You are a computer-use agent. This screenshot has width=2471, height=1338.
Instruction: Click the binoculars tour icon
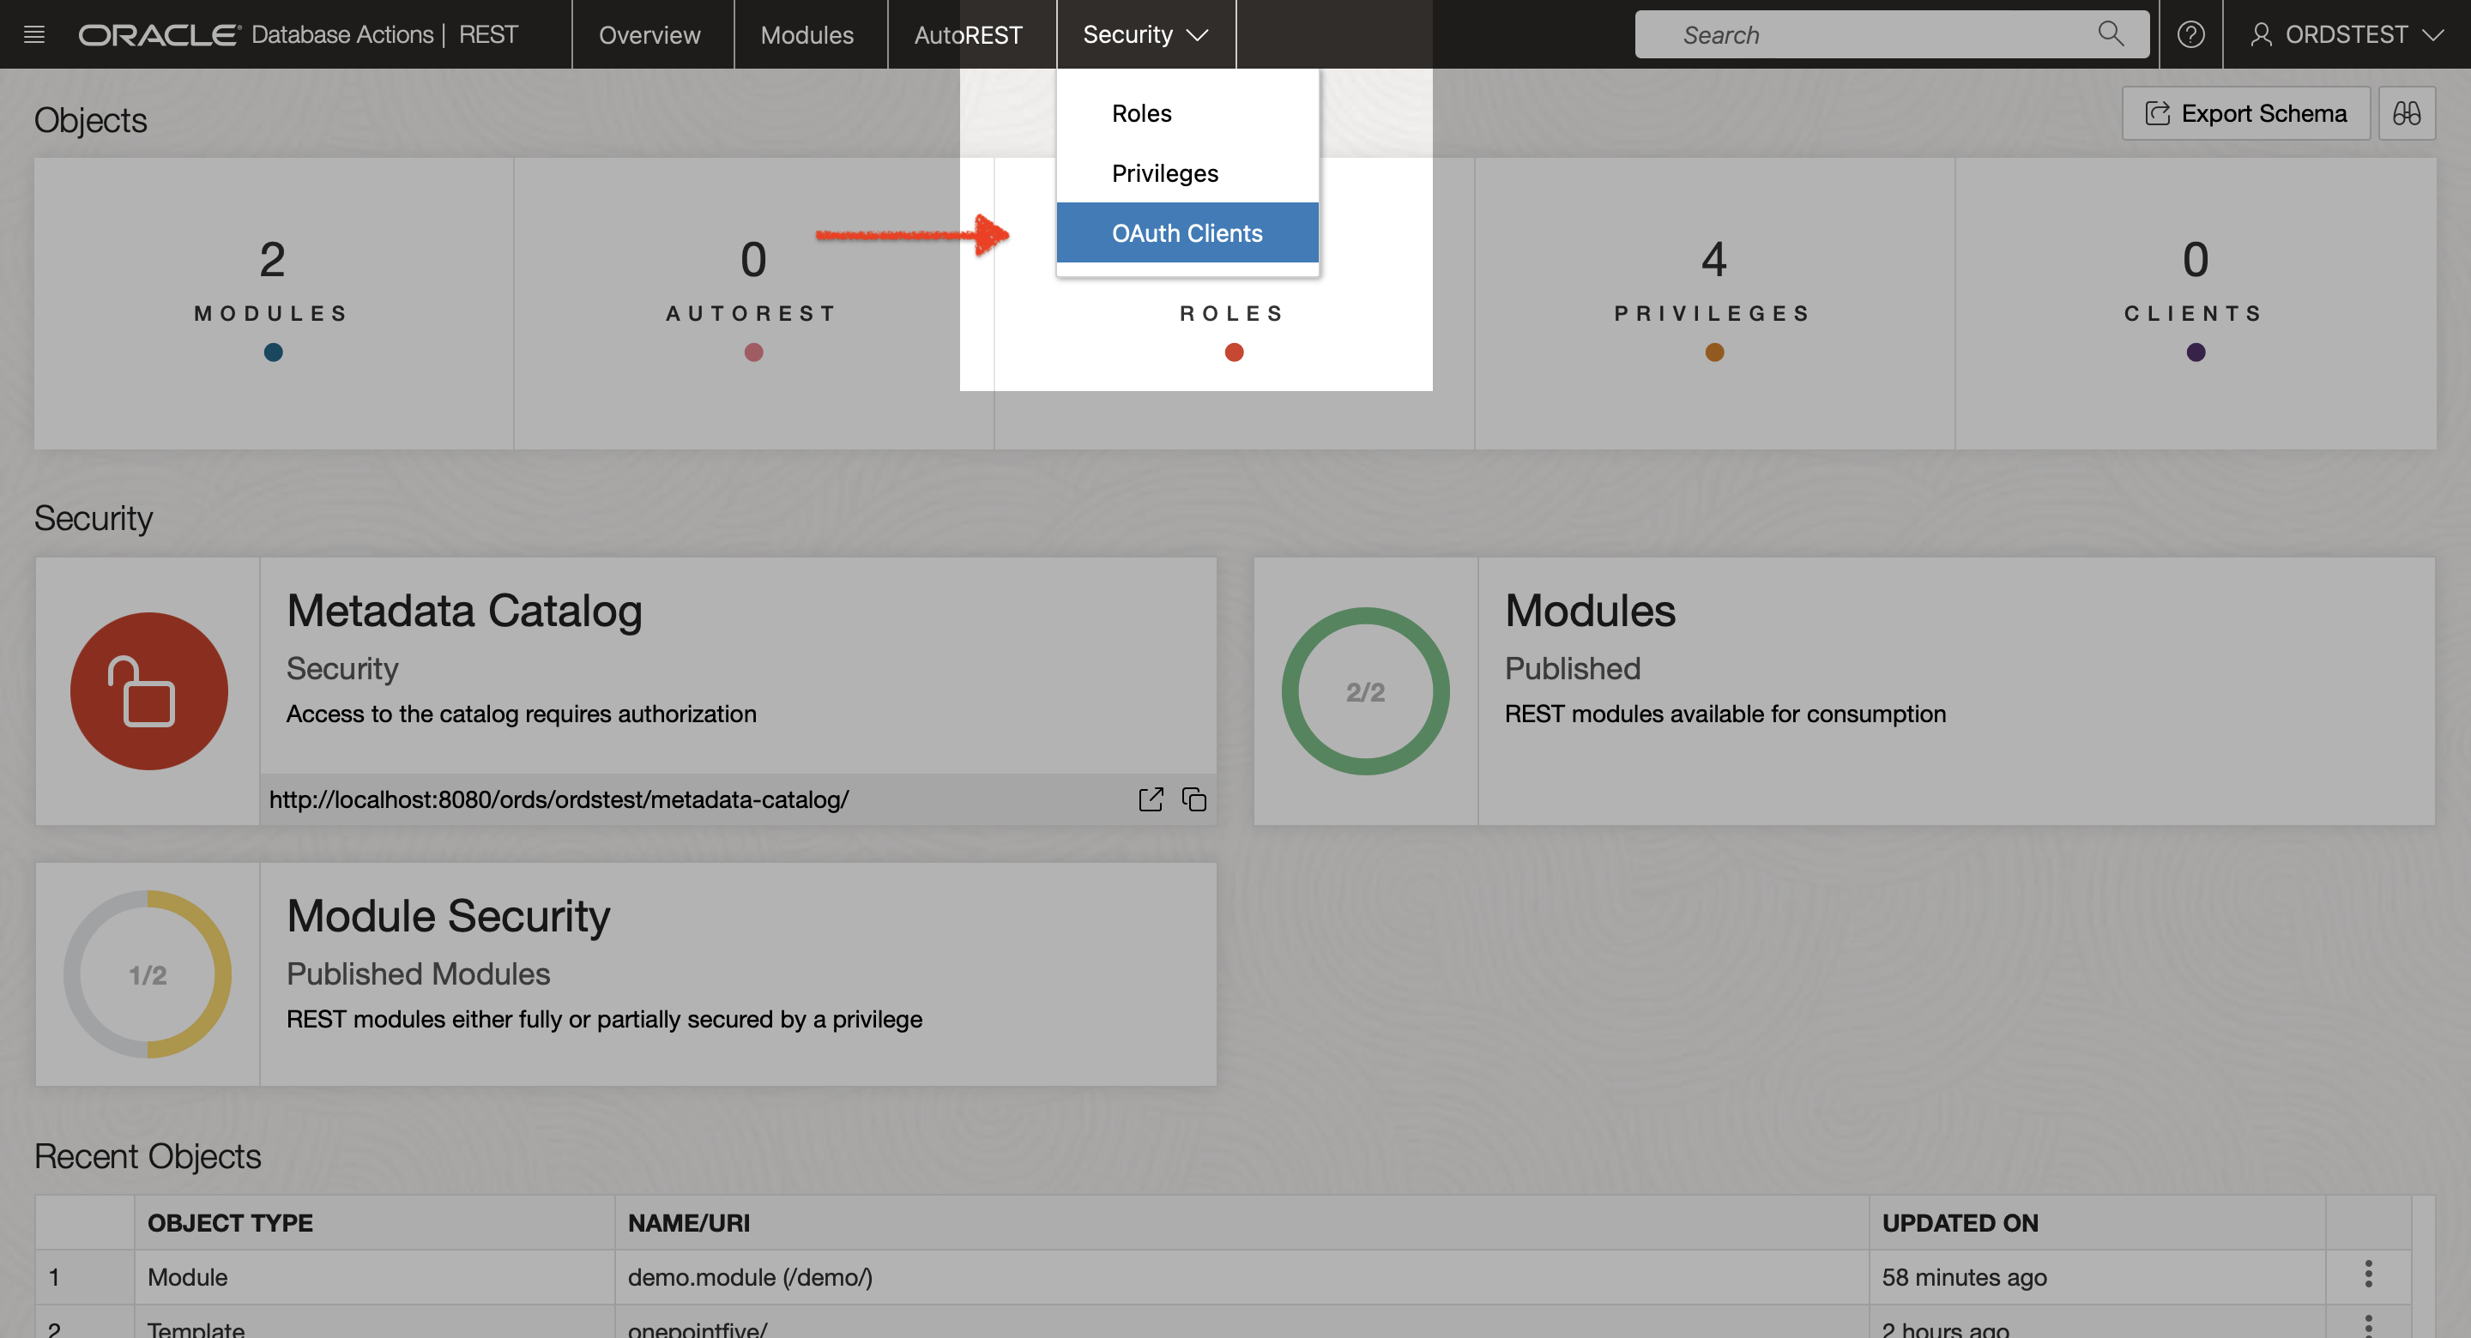(x=2406, y=113)
